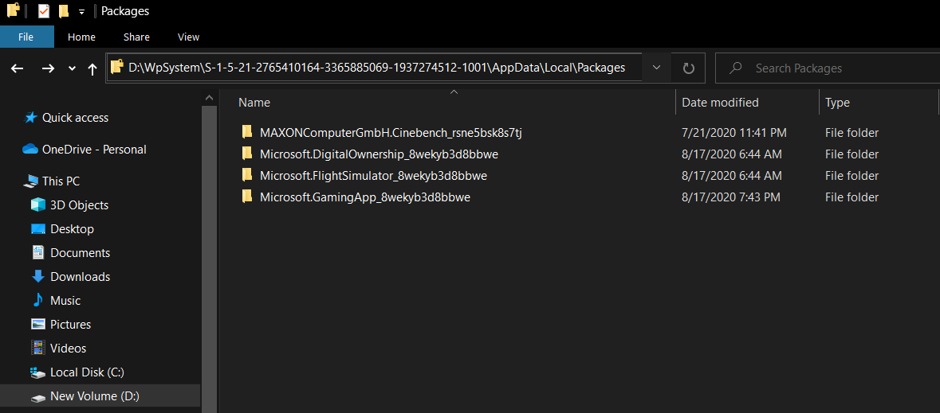Click the FlightSimulator folder icon
The image size is (940, 413).
click(x=247, y=175)
